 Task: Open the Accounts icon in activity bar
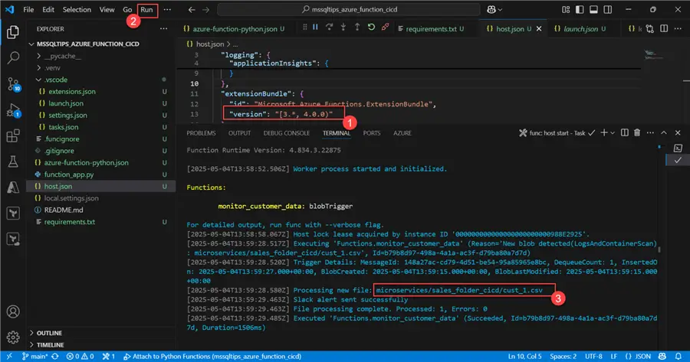coord(13,311)
